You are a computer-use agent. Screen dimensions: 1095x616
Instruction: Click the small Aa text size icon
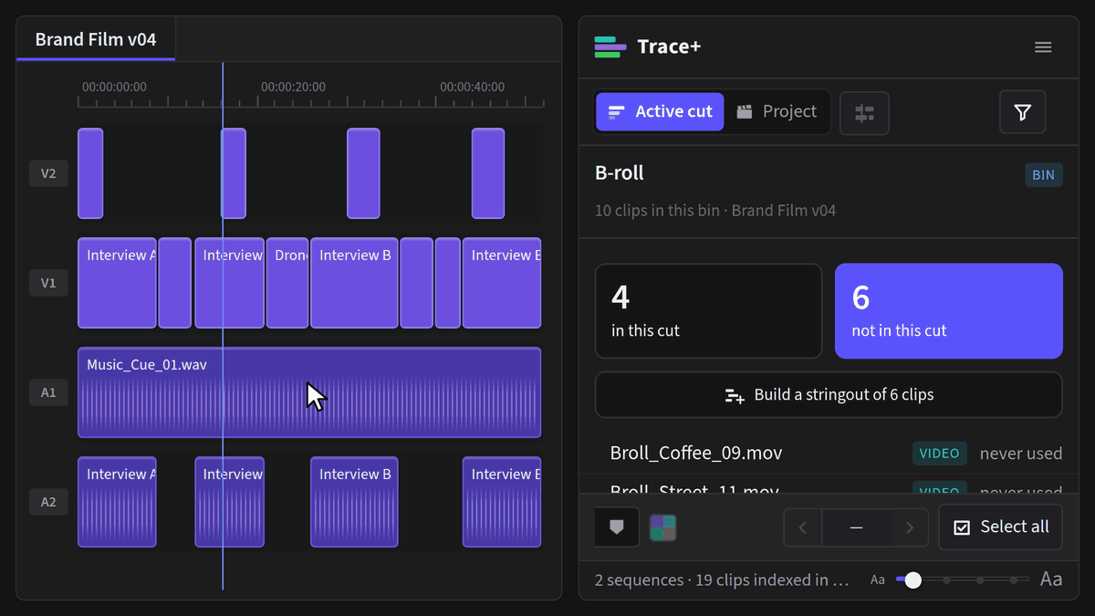click(878, 579)
